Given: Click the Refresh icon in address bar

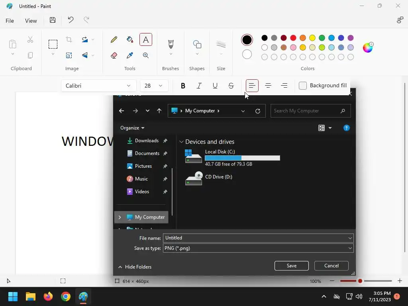Looking at the screenshot, I should tap(258, 111).
